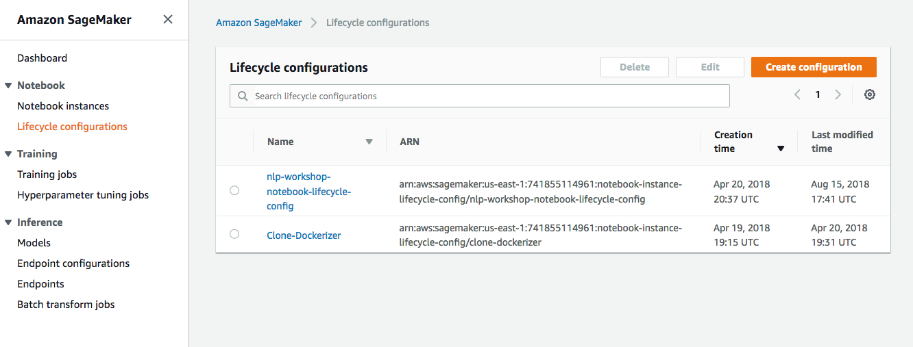
Task: Open Lifecycle configurations sidebar item
Action: pos(72,127)
